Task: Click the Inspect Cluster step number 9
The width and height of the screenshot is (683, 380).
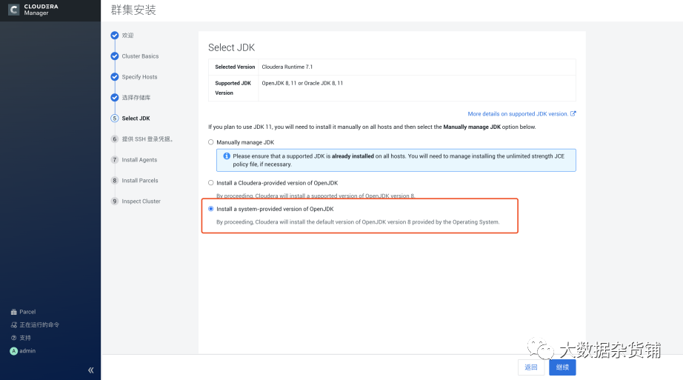Action: coord(114,201)
